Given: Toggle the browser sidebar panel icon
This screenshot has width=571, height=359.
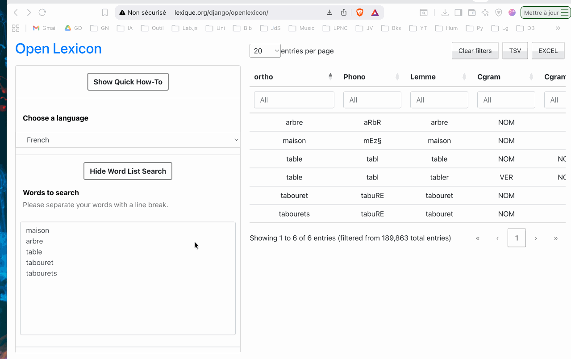Looking at the screenshot, I should (x=458, y=13).
